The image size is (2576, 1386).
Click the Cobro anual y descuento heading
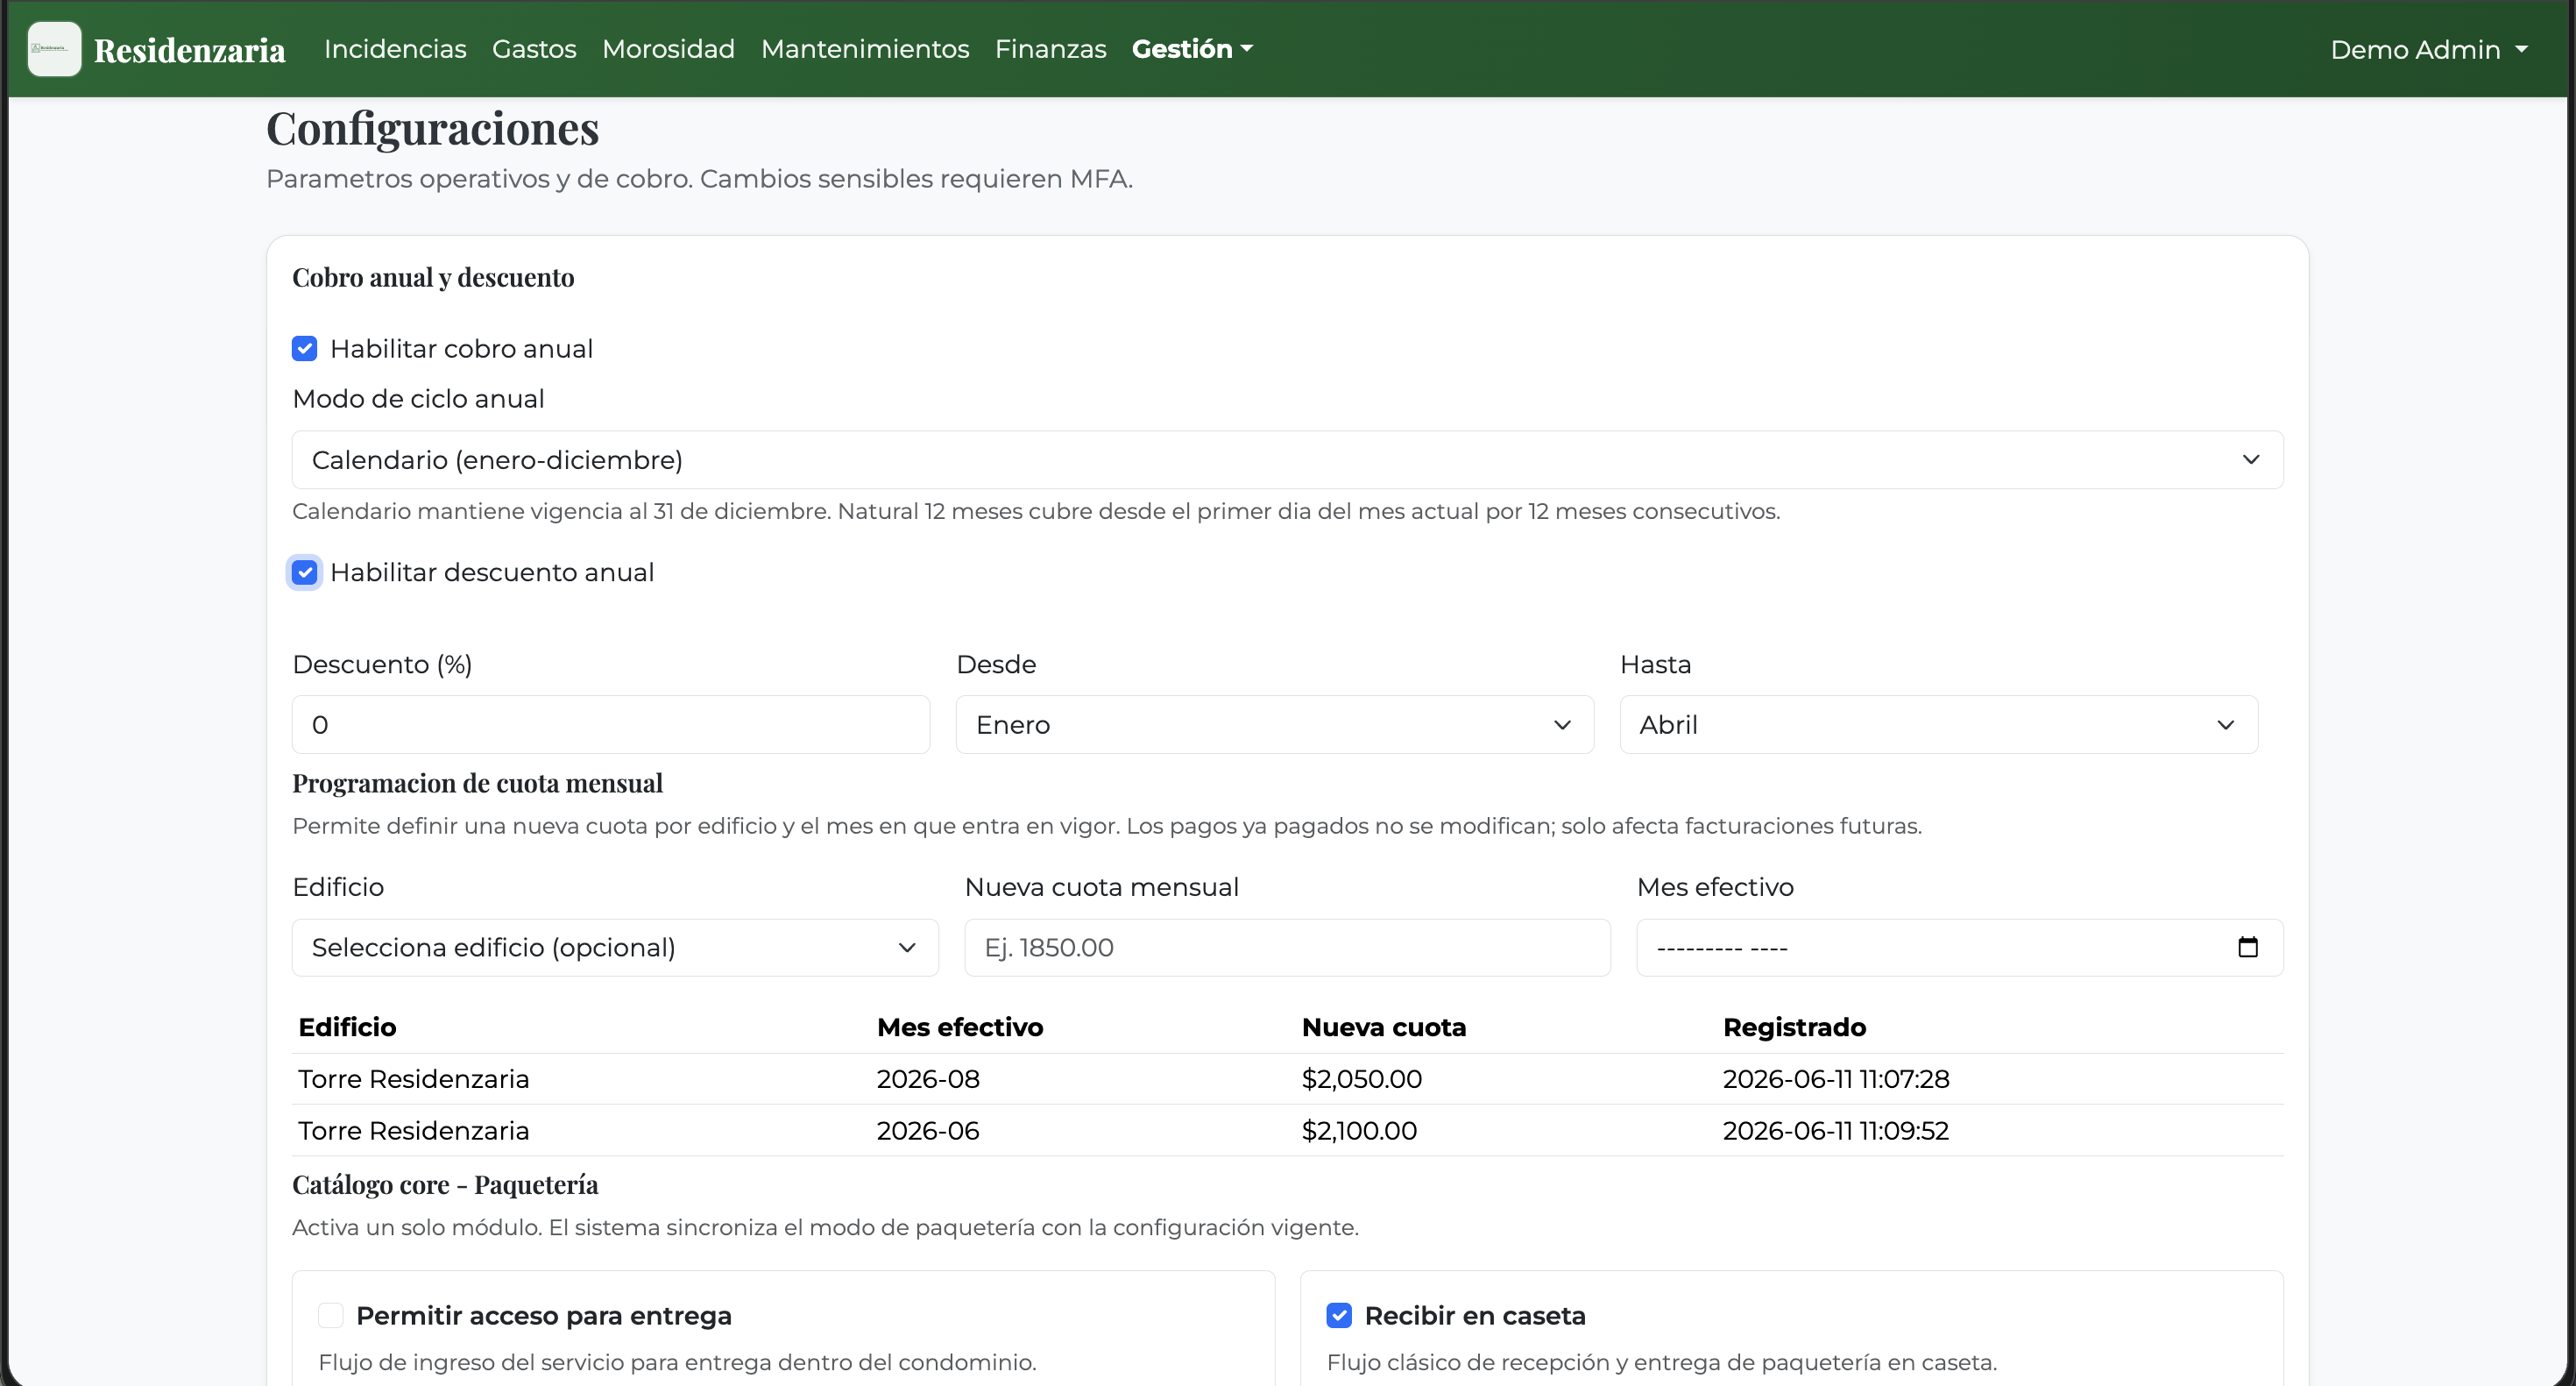pyautogui.click(x=433, y=277)
